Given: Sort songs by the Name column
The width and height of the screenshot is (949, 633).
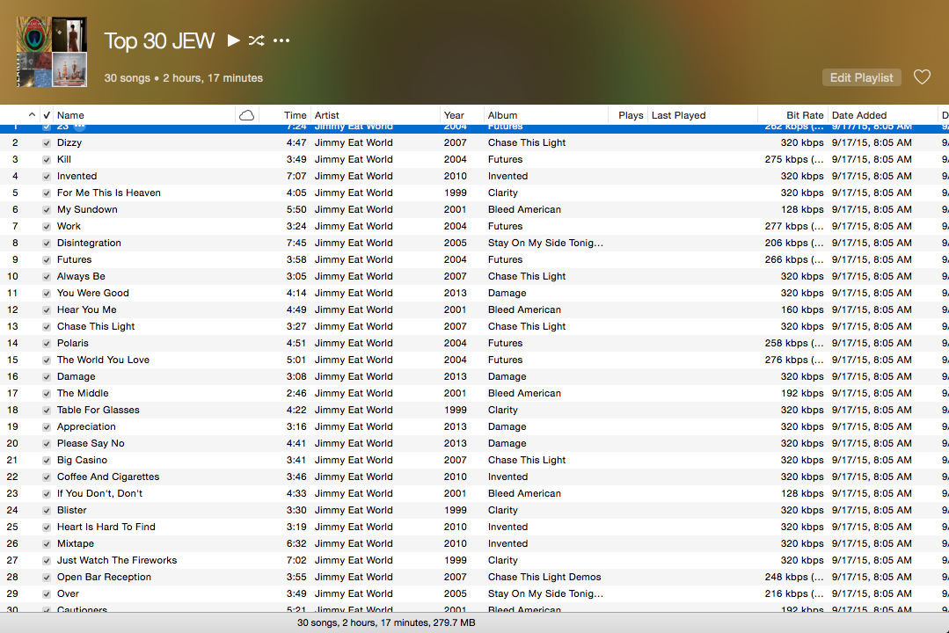Looking at the screenshot, I should click(x=71, y=115).
